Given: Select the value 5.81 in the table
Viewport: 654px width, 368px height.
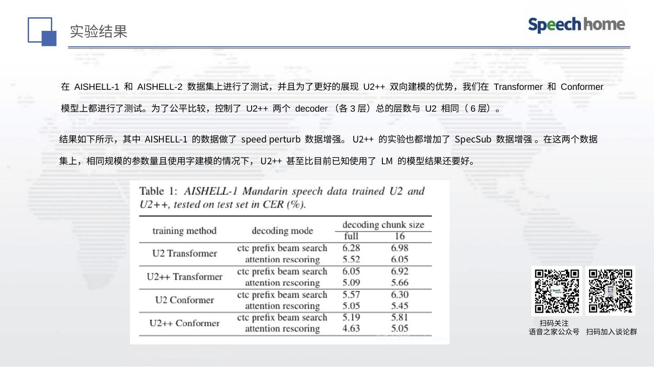Looking at the screenshot, I should tap(400, 317).
